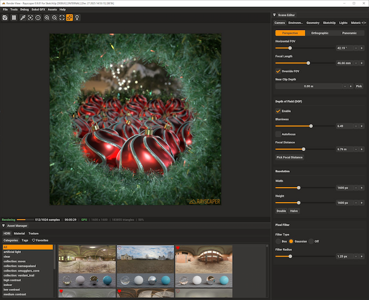The height and width of the screenshot is (300, 369).
Task: Click the Blurriness slider handle
Action: (x=311, y=126)
